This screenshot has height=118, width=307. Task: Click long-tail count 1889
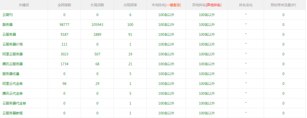97,34
